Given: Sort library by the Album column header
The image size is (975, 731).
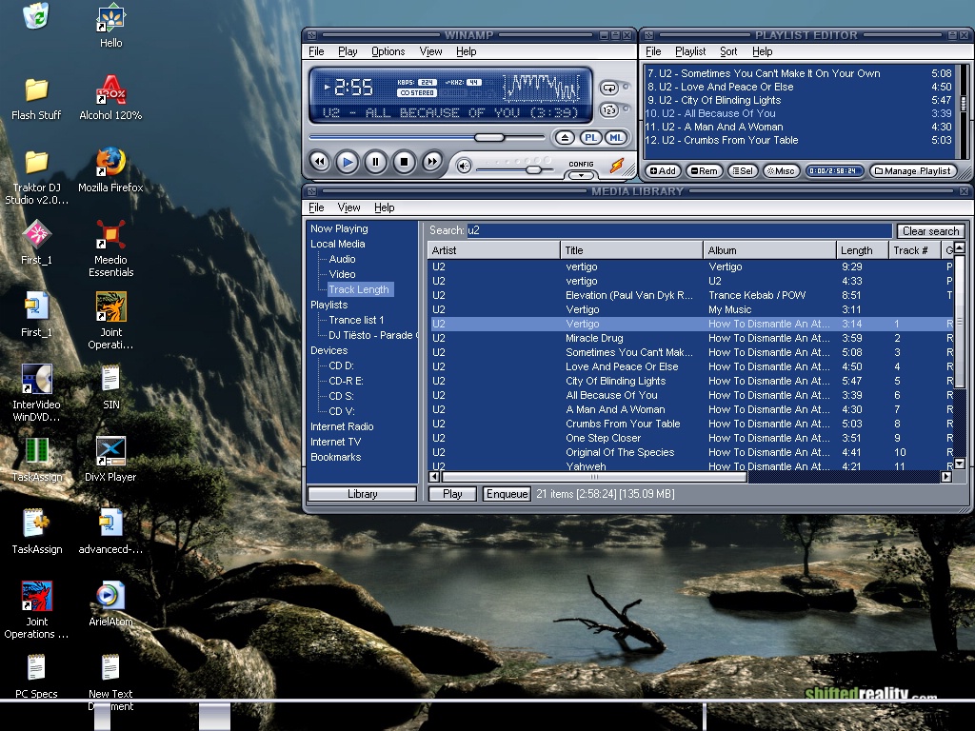Looking at the screenshot, I should coord(769,250).
